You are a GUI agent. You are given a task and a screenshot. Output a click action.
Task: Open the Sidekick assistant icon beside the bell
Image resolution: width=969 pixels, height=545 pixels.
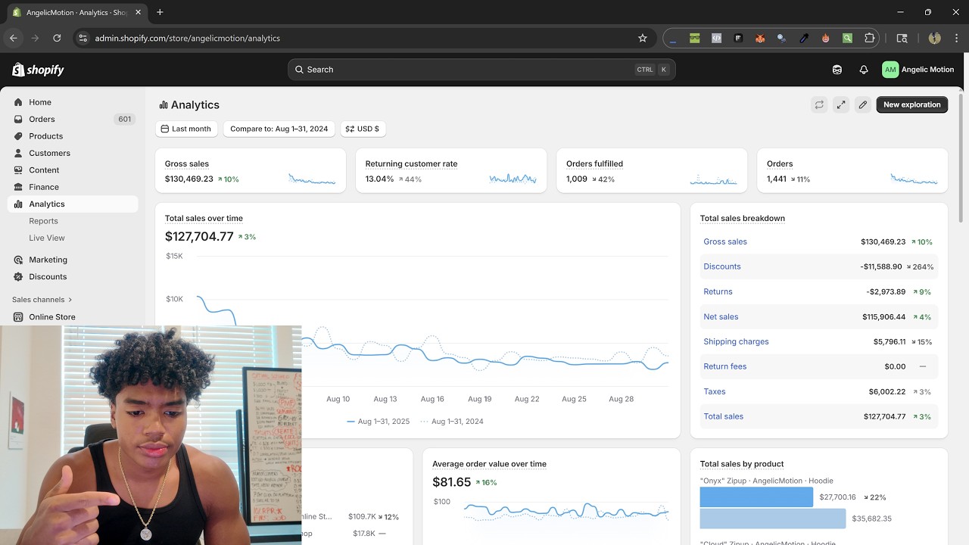point(837,70)
